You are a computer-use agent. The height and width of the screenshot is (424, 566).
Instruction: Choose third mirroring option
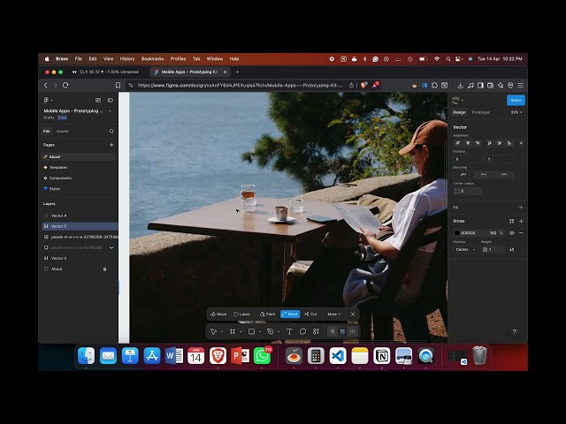(x=504, y=175)
